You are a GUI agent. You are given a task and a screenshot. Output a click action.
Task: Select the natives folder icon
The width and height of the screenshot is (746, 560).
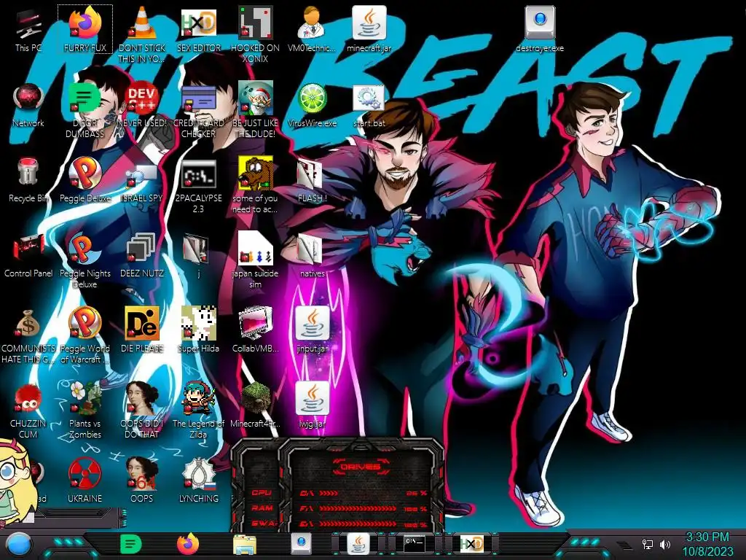pyautogui.click(x=312, y=255)
